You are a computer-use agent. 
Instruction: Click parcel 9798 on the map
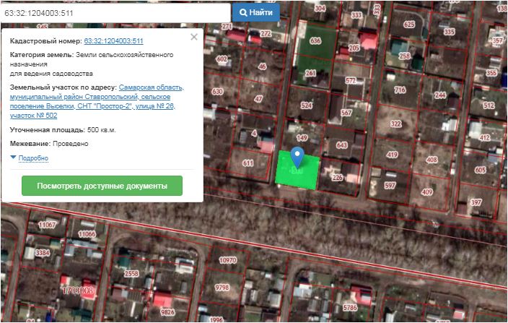[222, 287]
